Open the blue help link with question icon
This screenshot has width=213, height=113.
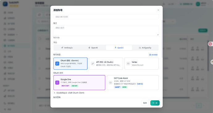pos(153,55)
